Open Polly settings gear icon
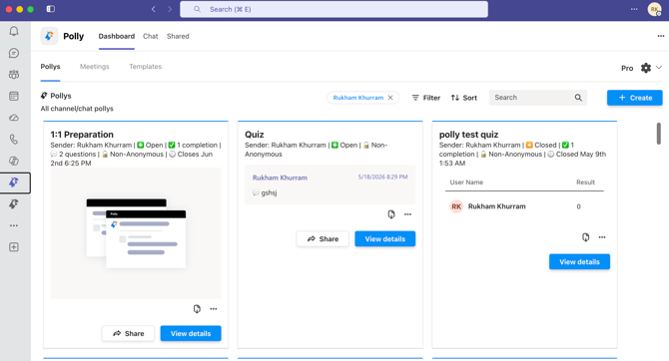 click(646, 68)
